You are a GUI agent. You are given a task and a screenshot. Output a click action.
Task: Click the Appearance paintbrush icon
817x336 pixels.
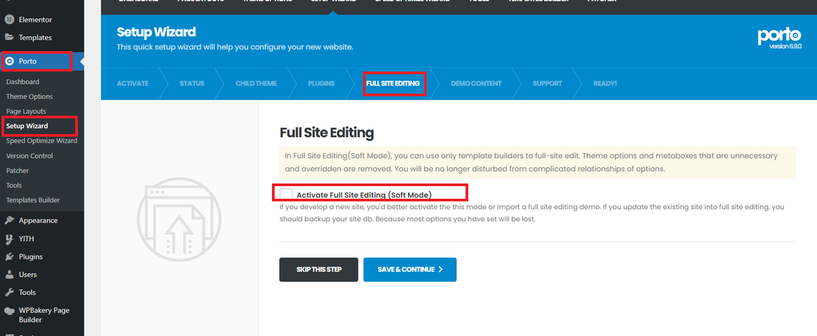10,220
